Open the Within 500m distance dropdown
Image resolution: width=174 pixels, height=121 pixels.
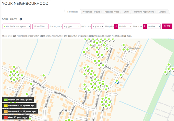pyautogui.click(x=40, y=26)
